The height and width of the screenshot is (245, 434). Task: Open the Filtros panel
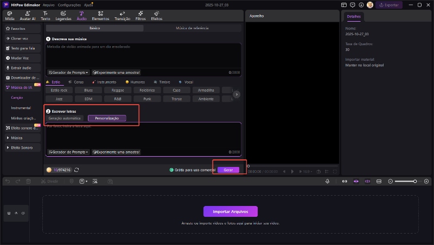pyautogui.click(x=141, y=15)
